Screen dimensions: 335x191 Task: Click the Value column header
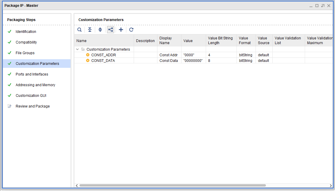194,41
